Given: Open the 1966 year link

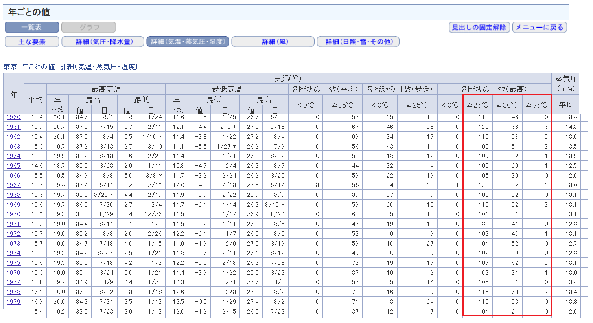Looking at the screenshot, I should [x=13, y=175].
